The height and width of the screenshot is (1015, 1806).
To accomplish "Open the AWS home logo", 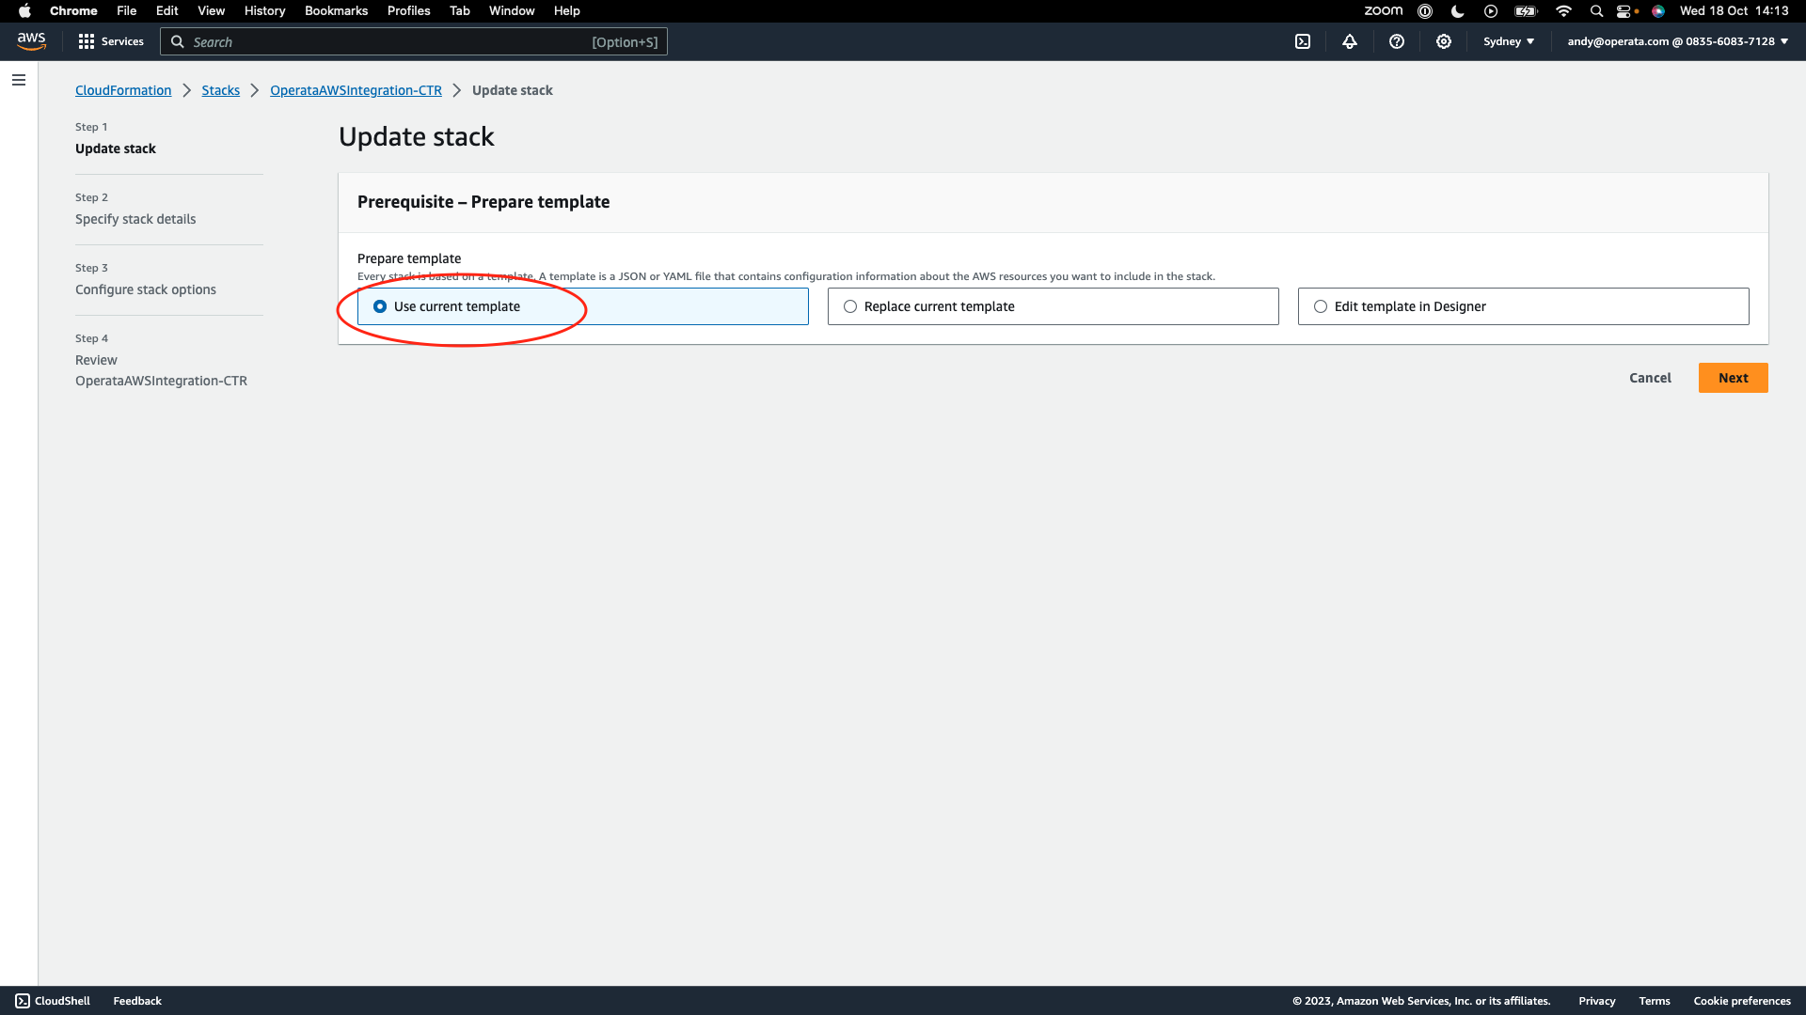I will [x=31, y=41].
